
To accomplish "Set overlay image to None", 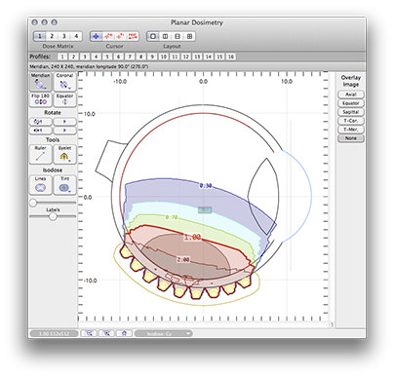I will click(x=351, y=138).
